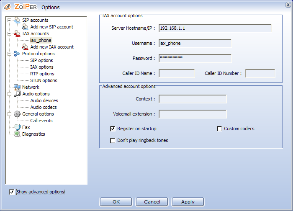Click the OK button
The height and width of the screenshot is (211, 293).
click(116, 202)
